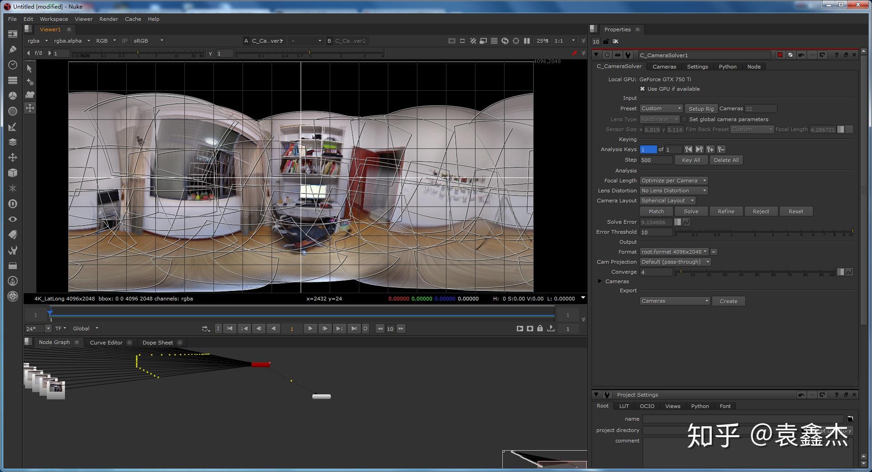Click the Step value field
872x472 pixels.
pyautogui.click(x=656, y=160)
